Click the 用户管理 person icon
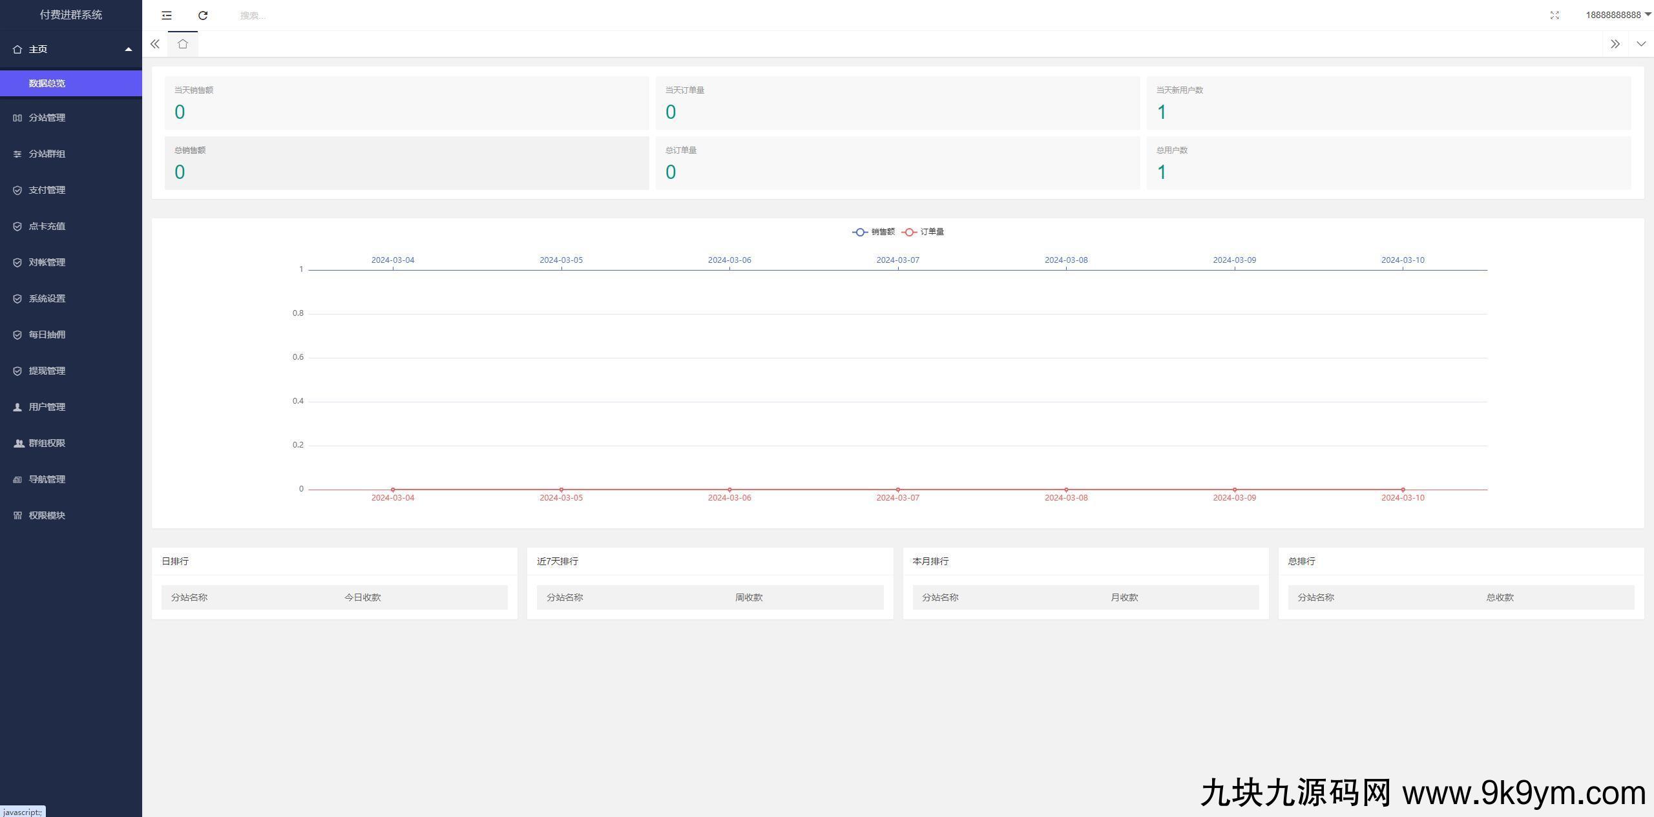Screen dimensions: 1654x817 coord(17,407)
